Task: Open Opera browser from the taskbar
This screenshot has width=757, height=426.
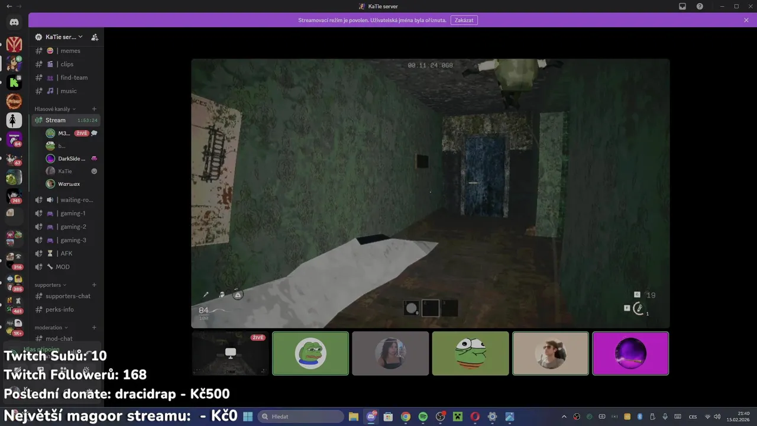Action: [x=475, y=417]
